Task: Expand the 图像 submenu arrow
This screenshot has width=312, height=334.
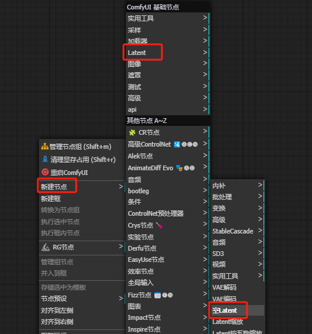Action: point(205,63)
